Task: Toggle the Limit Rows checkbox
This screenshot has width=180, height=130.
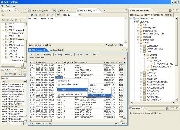Action: (x=106, y=45)
